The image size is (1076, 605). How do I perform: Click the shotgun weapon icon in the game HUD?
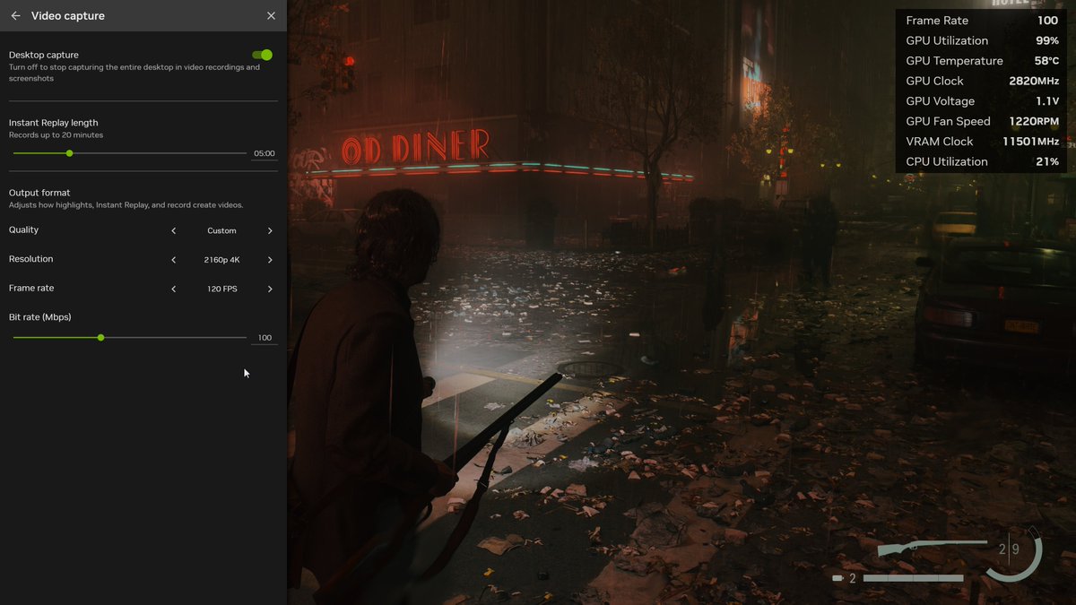(x=933, y=549)
